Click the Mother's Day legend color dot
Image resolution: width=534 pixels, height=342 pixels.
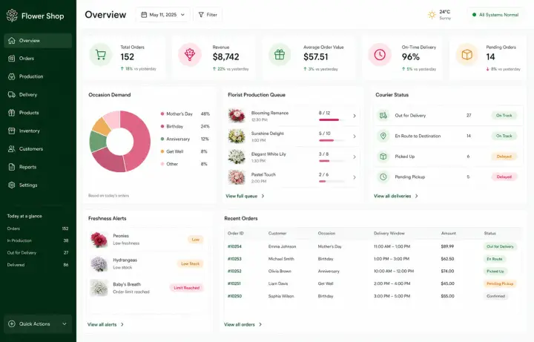tap(162, 114)
